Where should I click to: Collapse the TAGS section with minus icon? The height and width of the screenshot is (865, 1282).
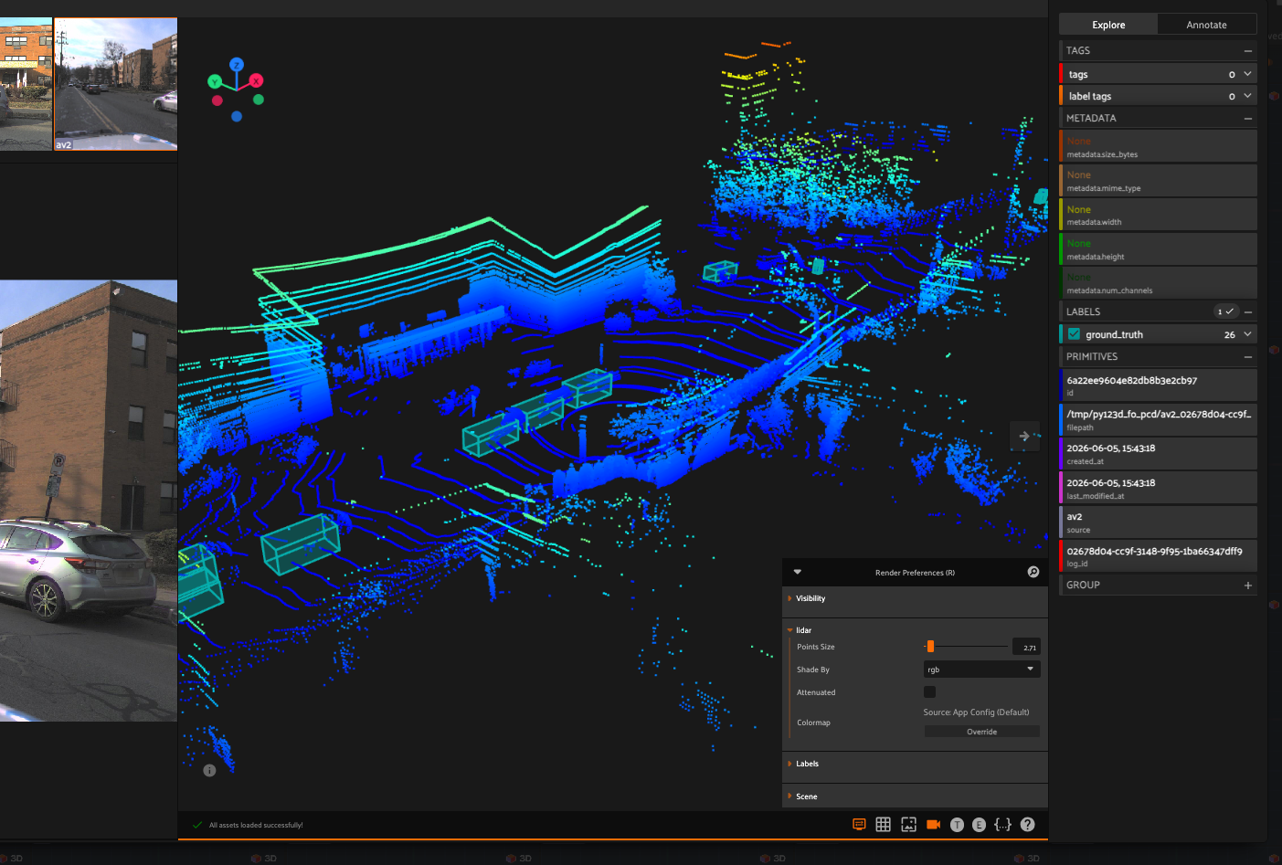[1248, 51]
